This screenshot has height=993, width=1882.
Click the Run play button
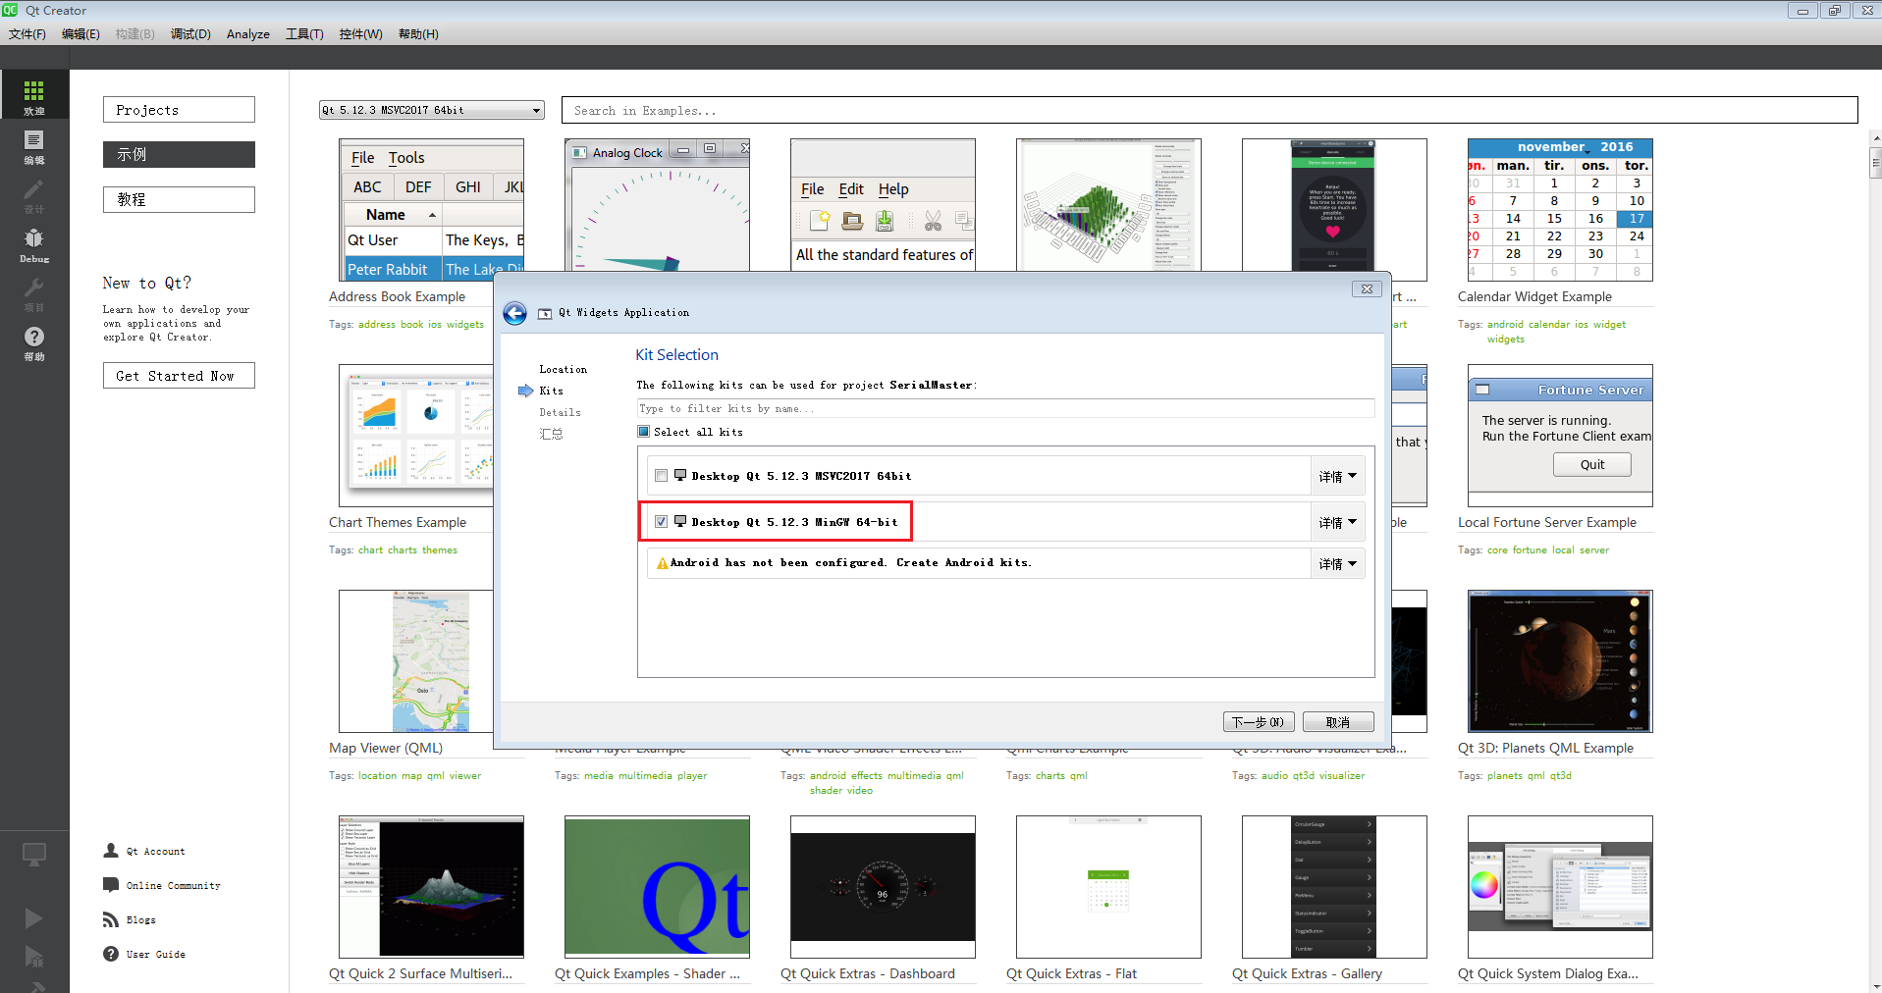(x=33, y=917)
